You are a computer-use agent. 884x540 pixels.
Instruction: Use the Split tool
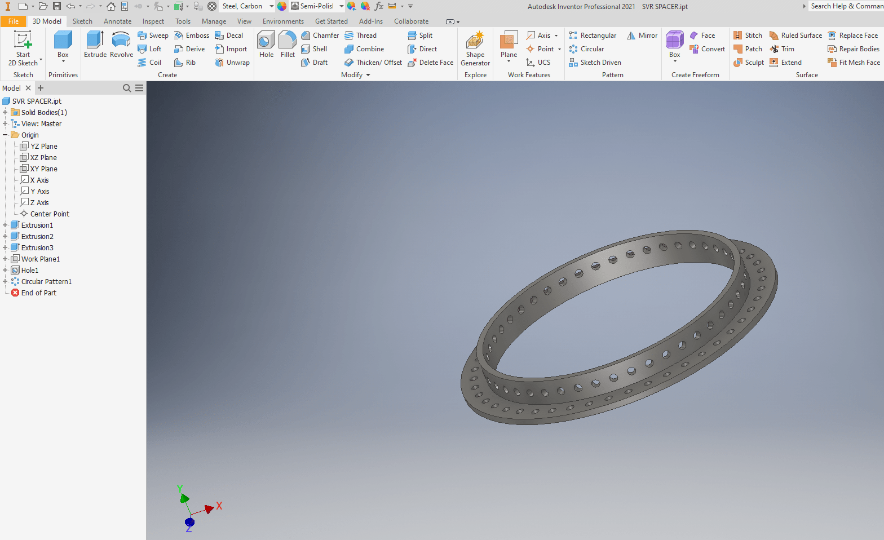pos(420,36)
